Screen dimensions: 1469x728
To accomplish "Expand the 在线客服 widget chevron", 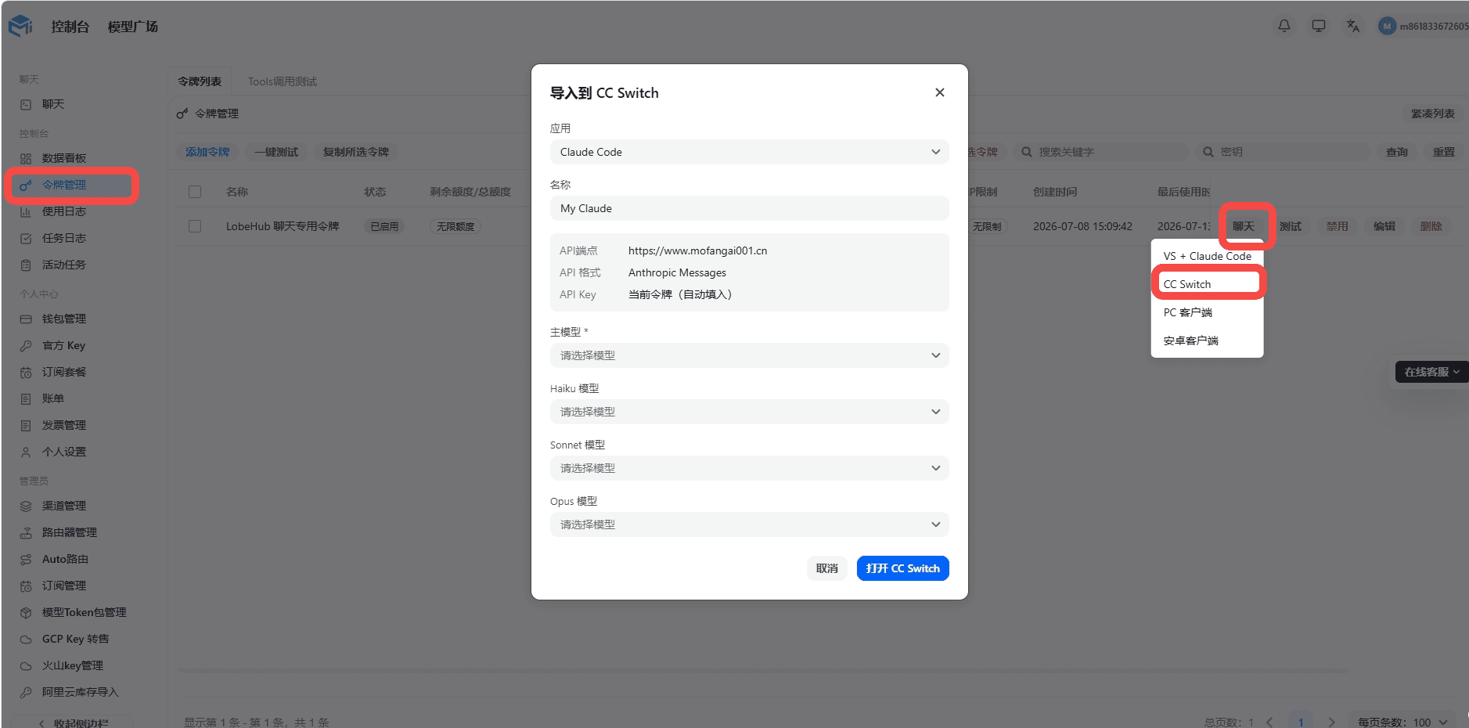I will (x=1456, y=372).
